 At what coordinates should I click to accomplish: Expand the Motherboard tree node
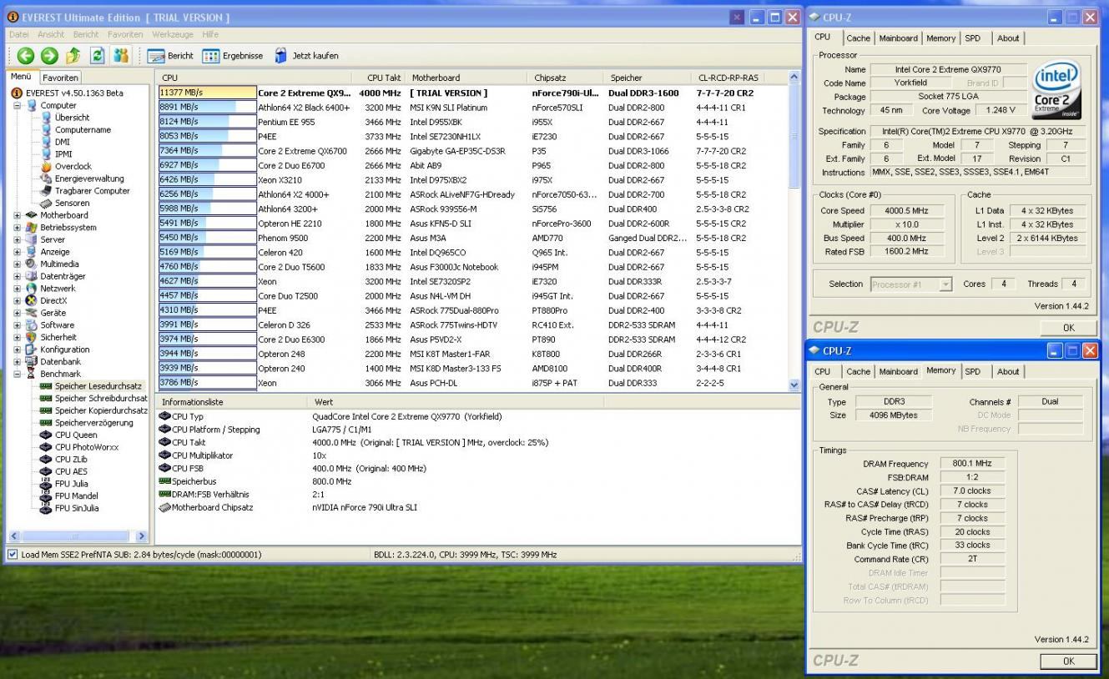(18, 215)
